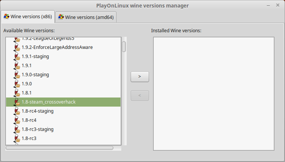Click the wine icon next to 1.8-rc3

(x=17, y=138)
